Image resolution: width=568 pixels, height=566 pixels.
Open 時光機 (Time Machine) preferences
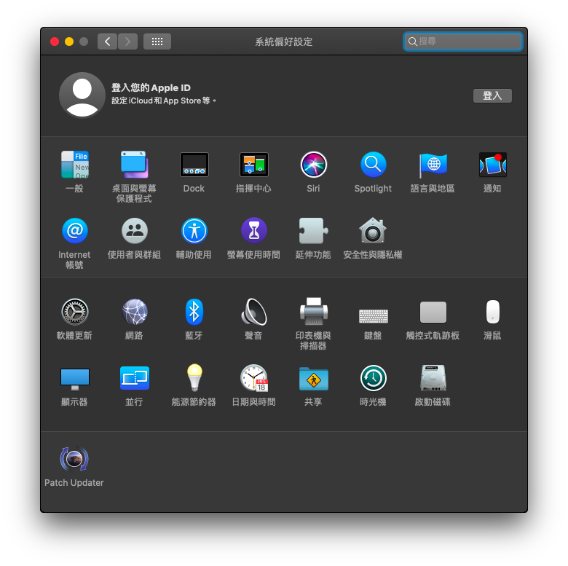point(373,379)
